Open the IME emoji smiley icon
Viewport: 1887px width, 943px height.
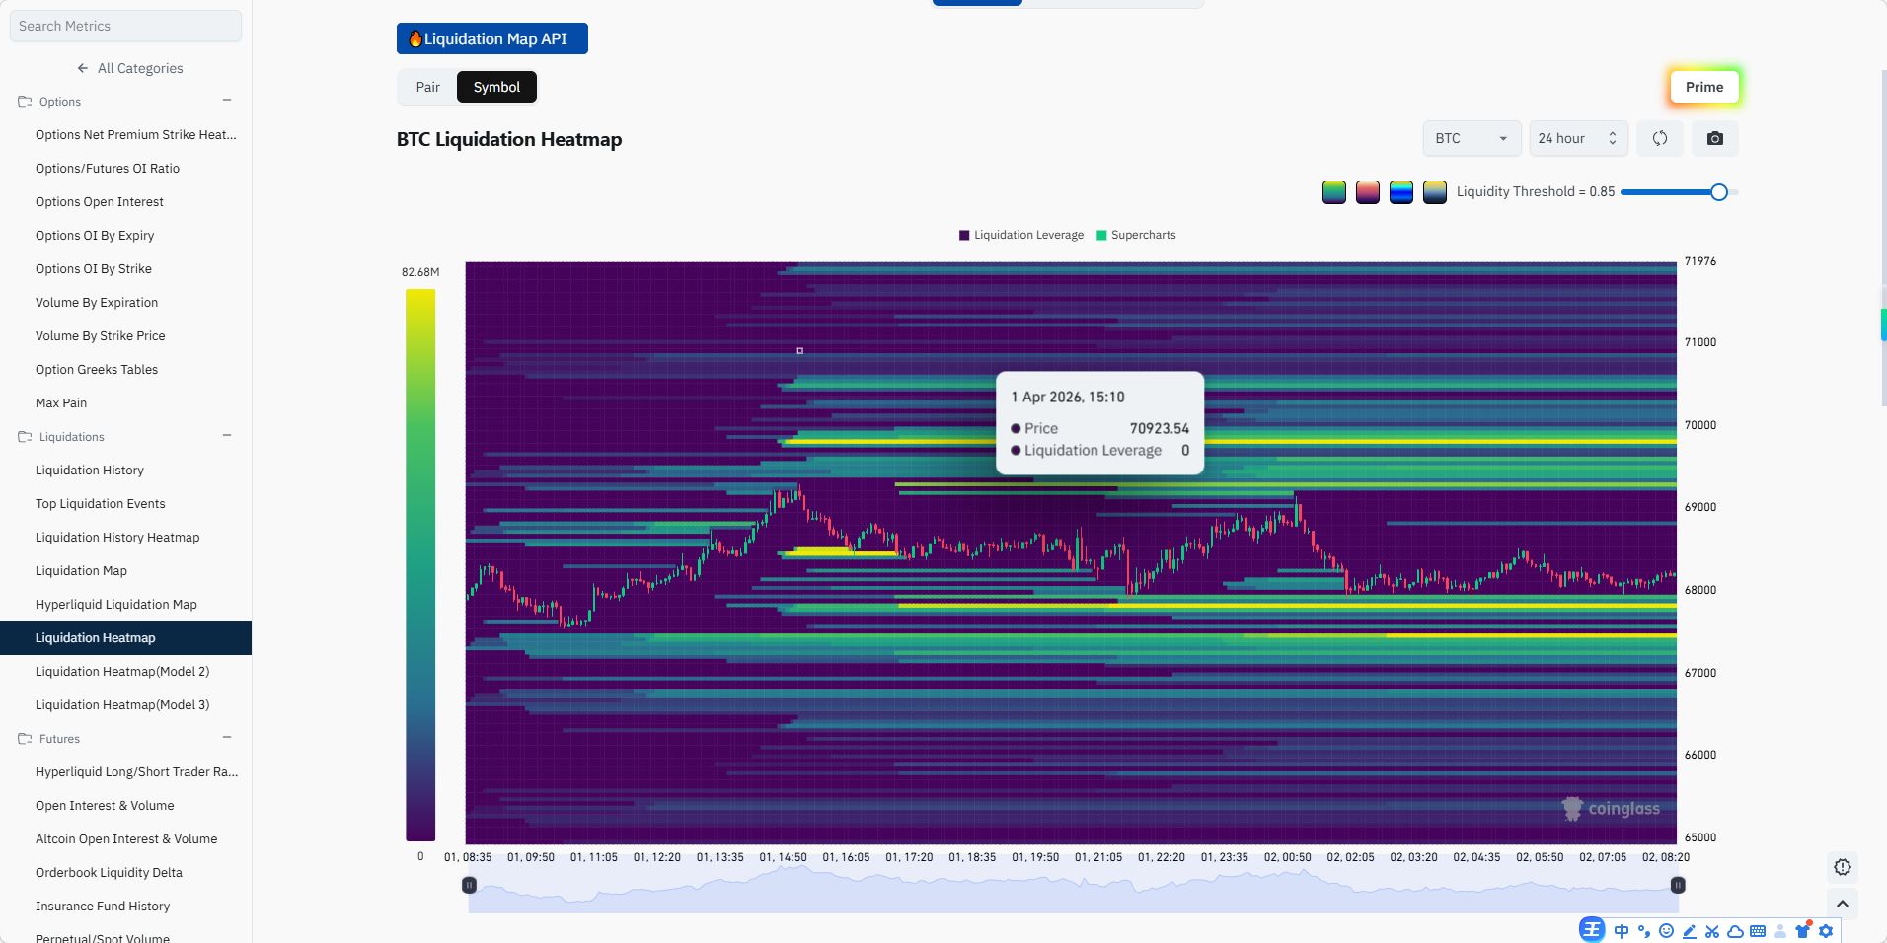pos(1666,931)
